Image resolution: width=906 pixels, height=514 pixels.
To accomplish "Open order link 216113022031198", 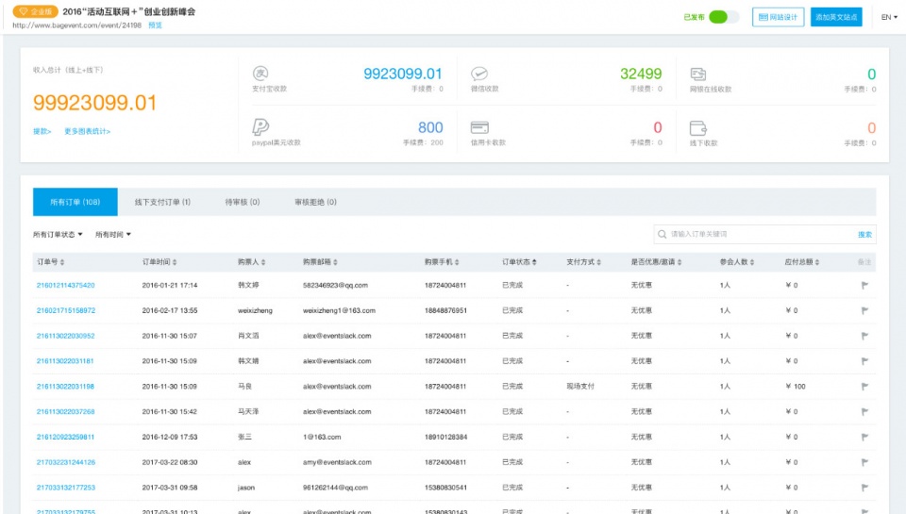I will click(x=65, y=387).
